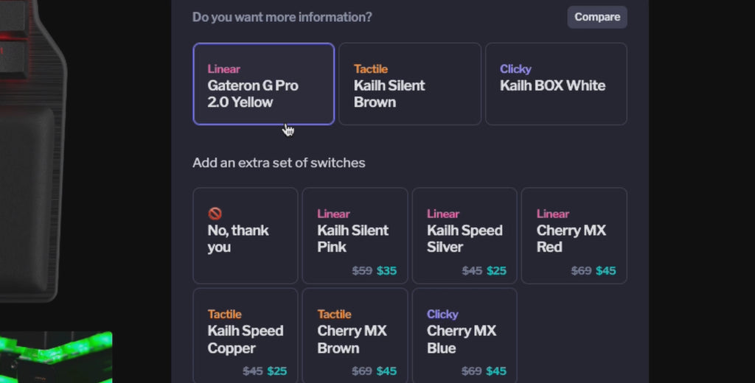
Task: Add the Kailh Speed Copper extra set
Action: (x=245, y=336)
